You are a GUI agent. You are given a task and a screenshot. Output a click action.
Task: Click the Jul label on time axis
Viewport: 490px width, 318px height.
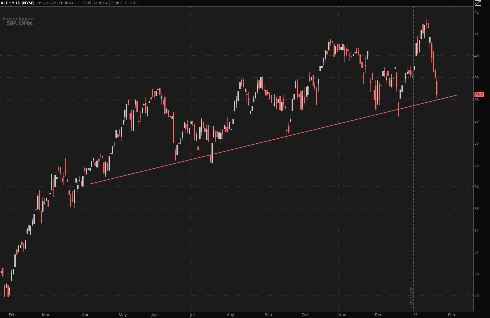point(192,315)
